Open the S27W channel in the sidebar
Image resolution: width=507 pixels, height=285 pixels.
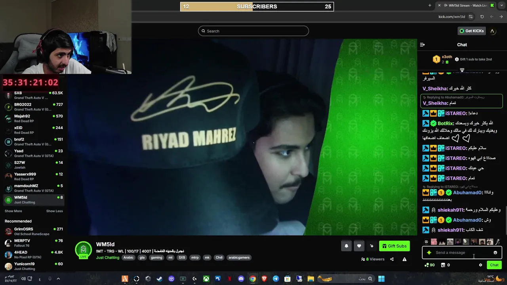point(34,165)
